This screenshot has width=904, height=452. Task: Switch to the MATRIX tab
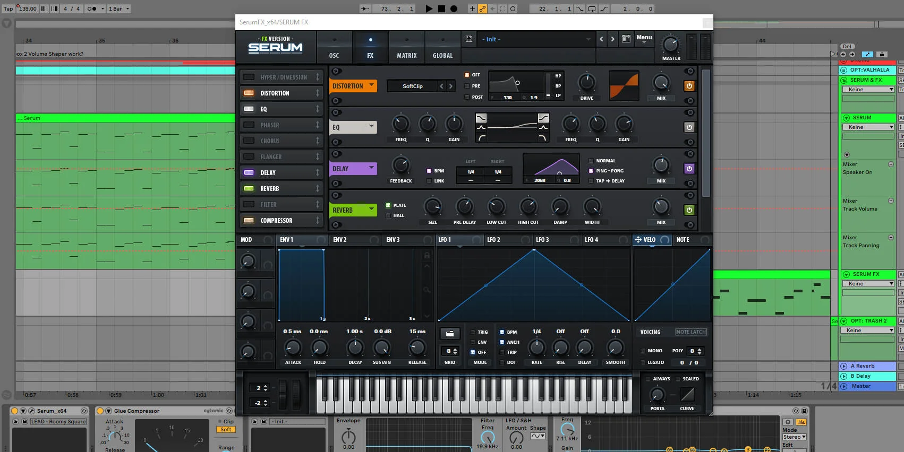point(407,48)
